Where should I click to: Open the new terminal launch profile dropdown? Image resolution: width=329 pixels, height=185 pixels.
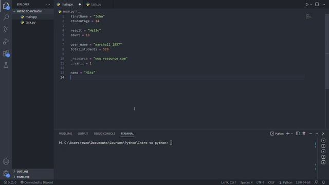tap(291, 134)
